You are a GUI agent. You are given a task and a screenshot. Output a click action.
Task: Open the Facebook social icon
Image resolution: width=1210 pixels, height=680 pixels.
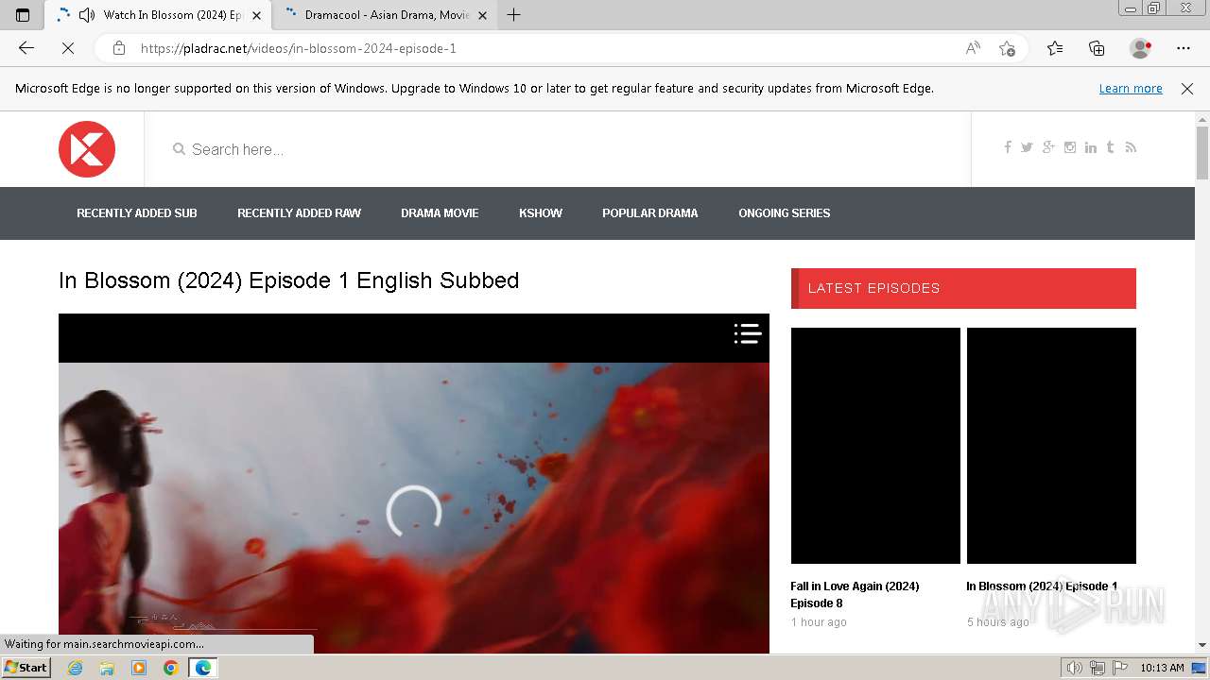(1008, 147)
